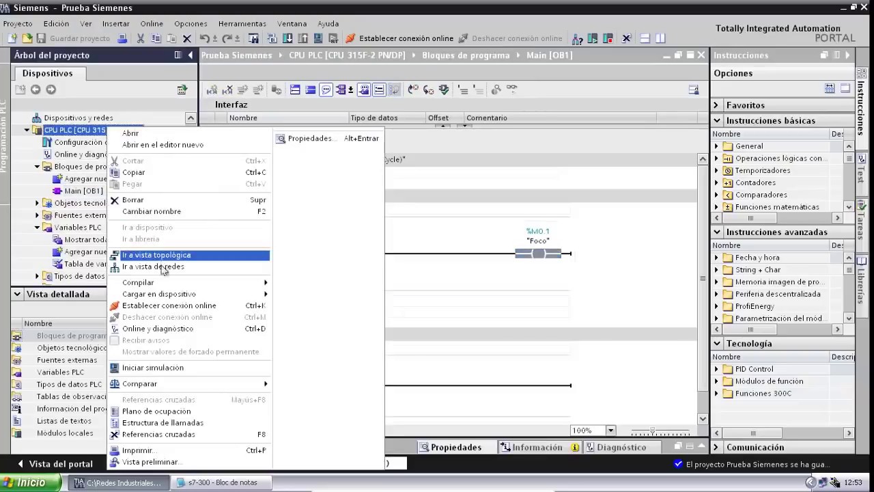The height and width of the screenshot is (492, 874).
Task: Click Propiedades... in submenu
Action: point(328,139)
